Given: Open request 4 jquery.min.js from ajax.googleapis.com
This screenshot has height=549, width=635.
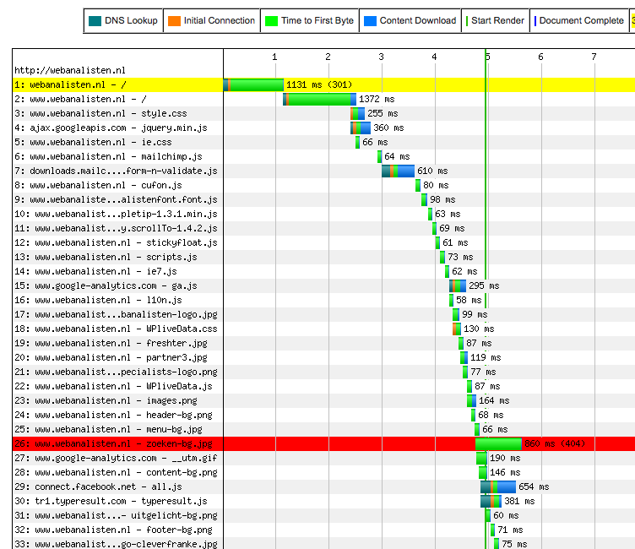Looking at the screenshot, I should point(110,128).
